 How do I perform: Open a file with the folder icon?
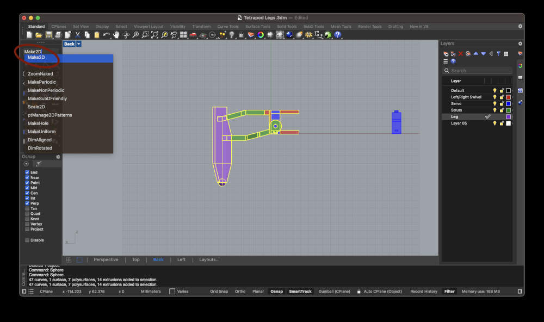(x=39, y=35)
